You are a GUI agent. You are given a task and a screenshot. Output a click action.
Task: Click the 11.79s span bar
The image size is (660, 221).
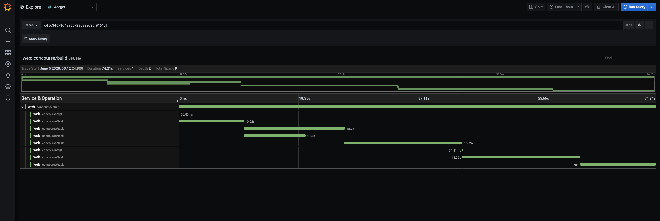tap(618, 164)
